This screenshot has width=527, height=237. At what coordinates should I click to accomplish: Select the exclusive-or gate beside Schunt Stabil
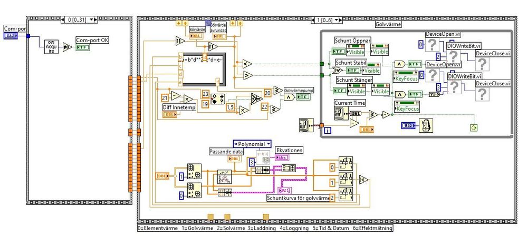coord(338,70)
